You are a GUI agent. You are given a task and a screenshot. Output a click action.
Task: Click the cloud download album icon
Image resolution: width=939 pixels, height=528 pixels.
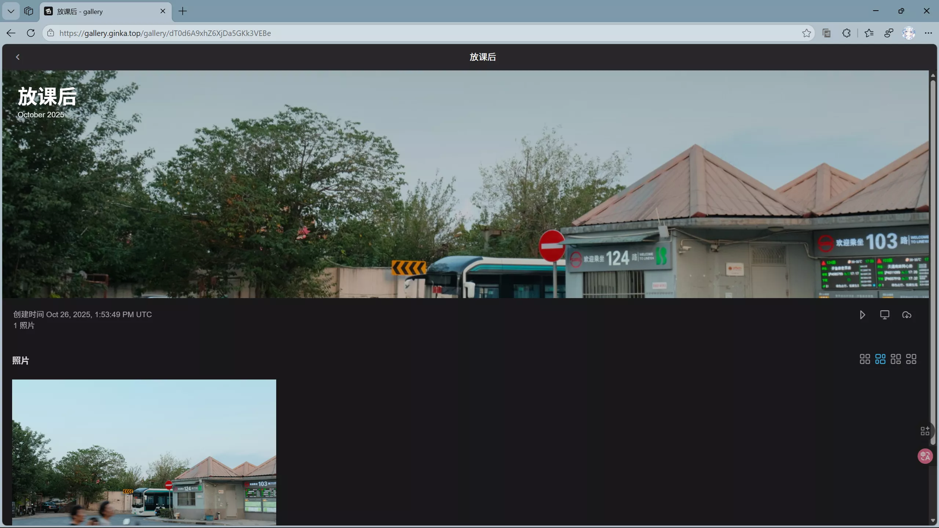pos(907,315)
